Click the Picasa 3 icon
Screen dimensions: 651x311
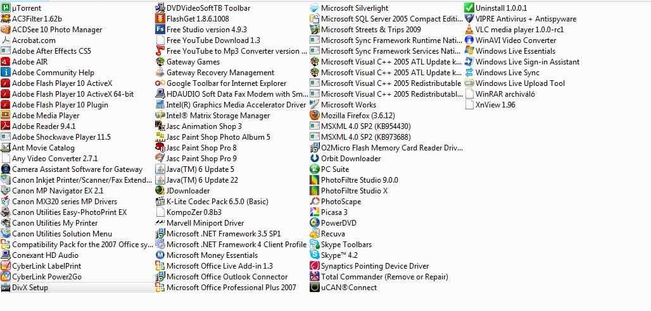point(314,212)
